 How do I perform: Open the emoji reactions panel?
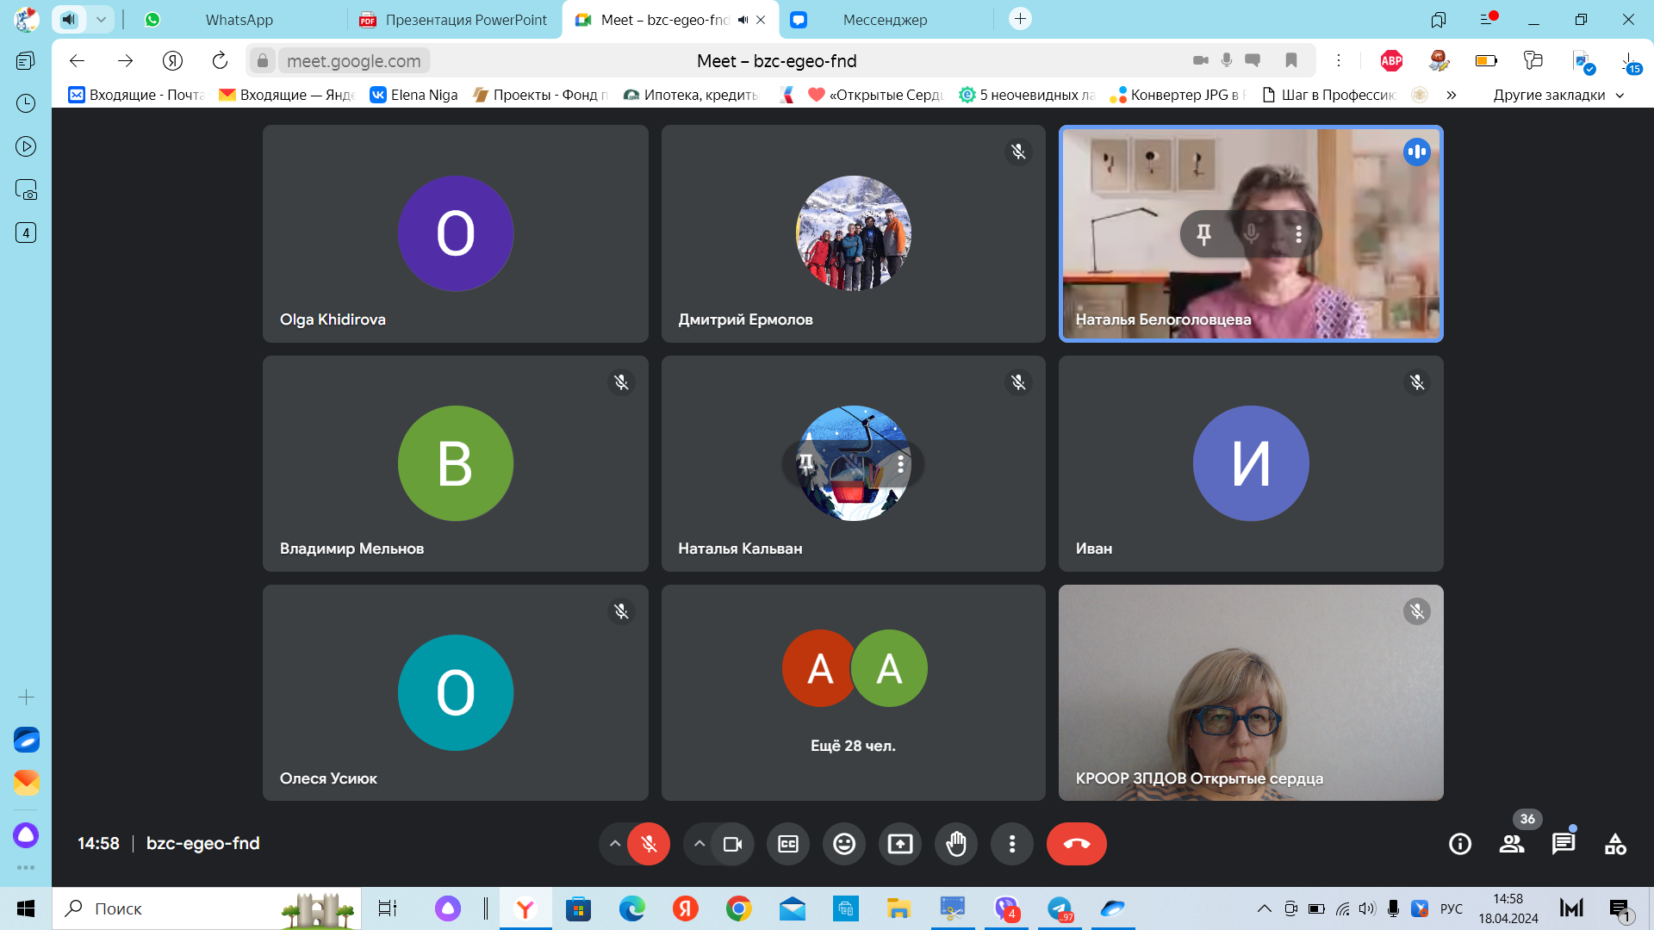(x=844, y=844)
